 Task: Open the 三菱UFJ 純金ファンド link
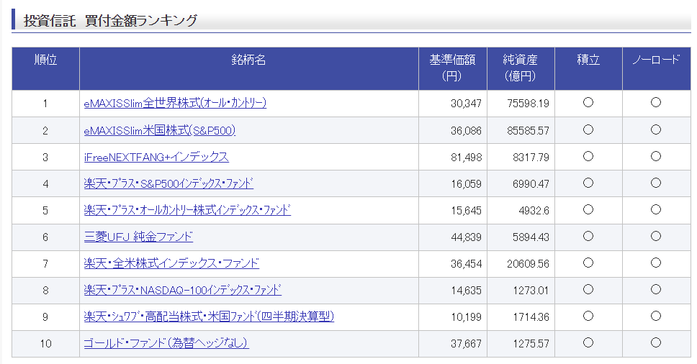[138, 237]
